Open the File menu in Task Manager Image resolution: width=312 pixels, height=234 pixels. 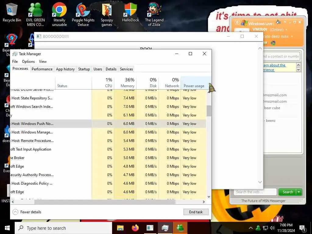(15, 62)
